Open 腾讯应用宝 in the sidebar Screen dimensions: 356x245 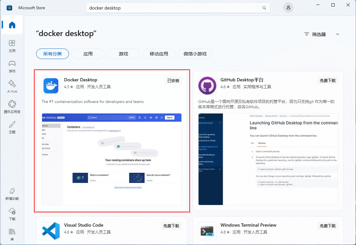[x=12, y=107]
